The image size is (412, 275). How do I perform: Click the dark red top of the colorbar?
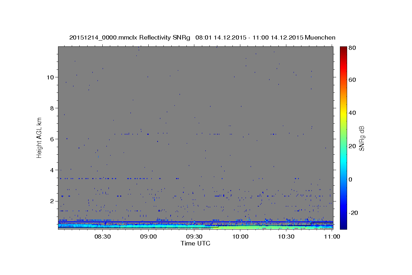(x=343, y=49)
